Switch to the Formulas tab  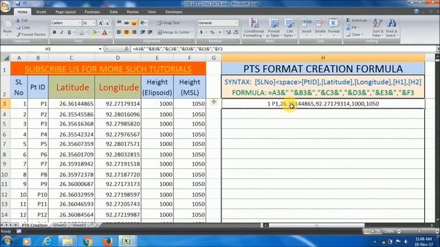pos(92,12)
